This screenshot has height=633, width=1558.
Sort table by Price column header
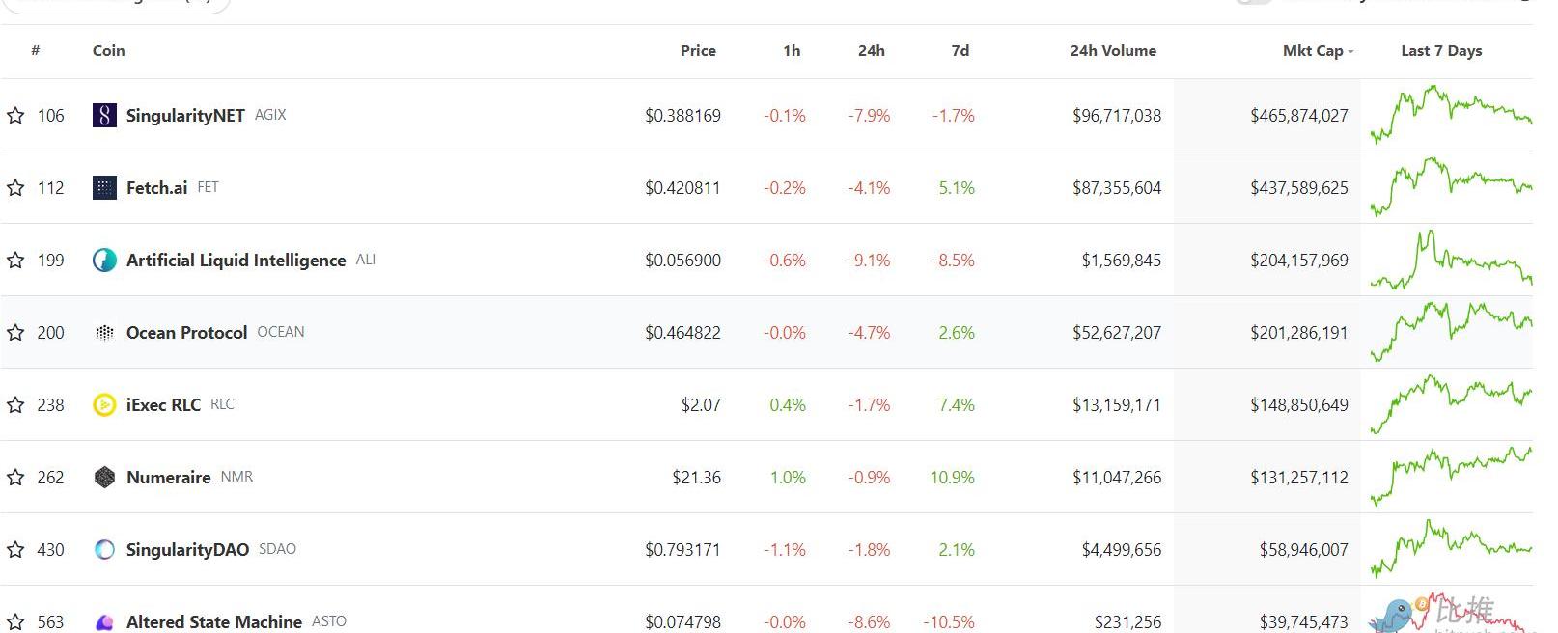[x=697, y=51]
